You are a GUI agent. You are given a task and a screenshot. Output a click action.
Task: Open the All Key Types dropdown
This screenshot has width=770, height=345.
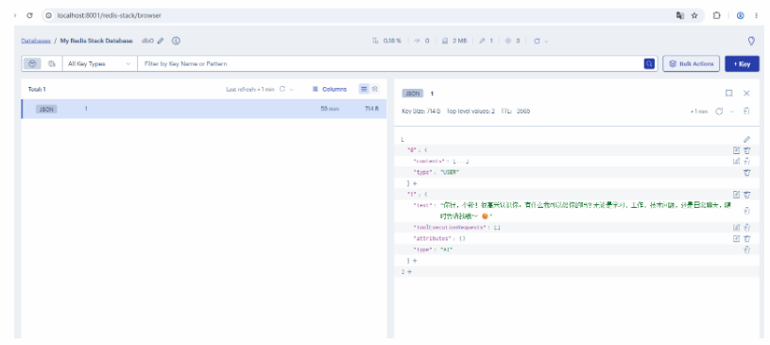point(100,64)
